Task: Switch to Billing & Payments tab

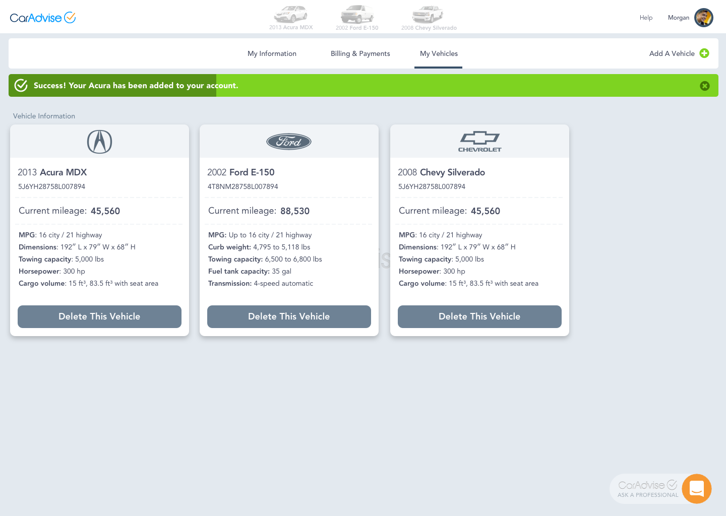Action: pyautogui.click(x=360, y=53)
